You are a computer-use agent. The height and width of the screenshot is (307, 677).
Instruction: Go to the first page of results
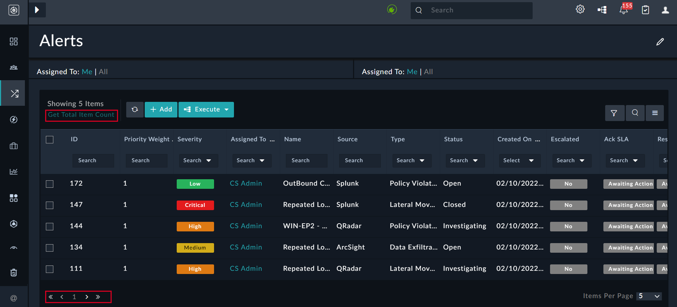pos(51,297)
